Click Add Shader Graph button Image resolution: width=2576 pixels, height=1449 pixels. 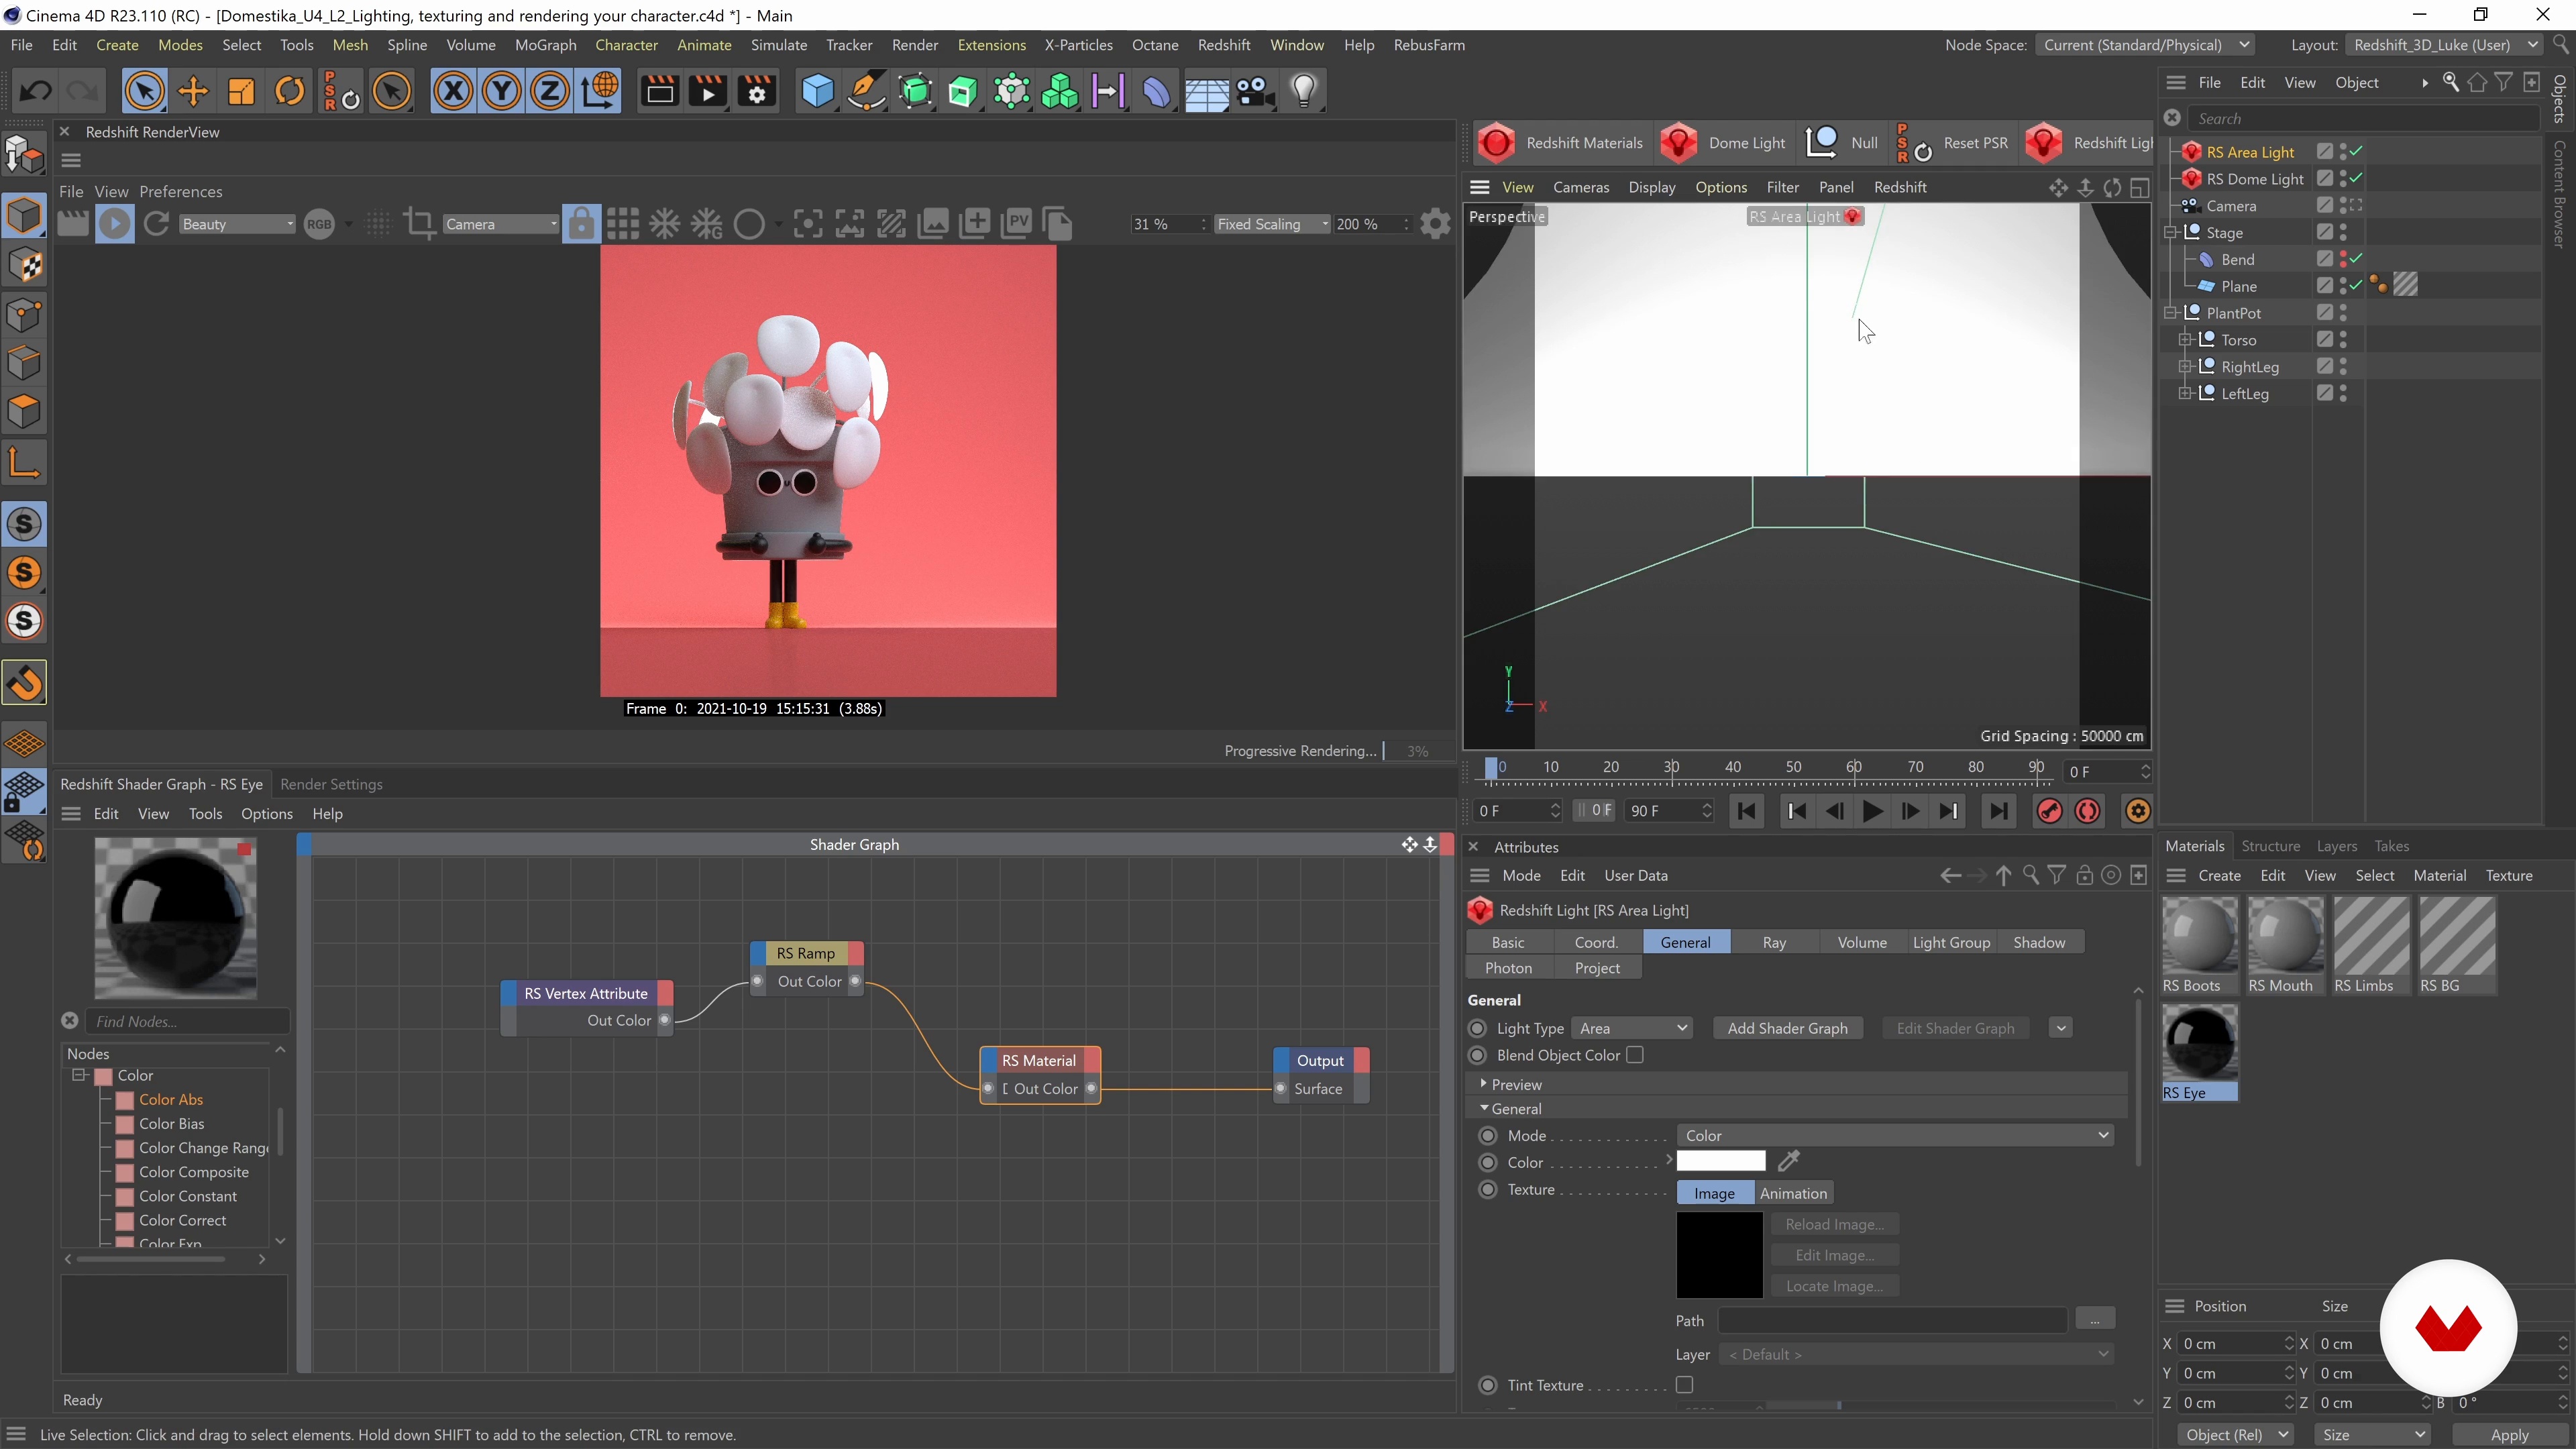[1787, 1028]
